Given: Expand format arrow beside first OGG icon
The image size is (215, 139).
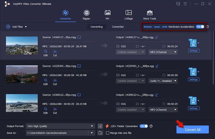Looking at the screenshot, I should tap(198, 43).
